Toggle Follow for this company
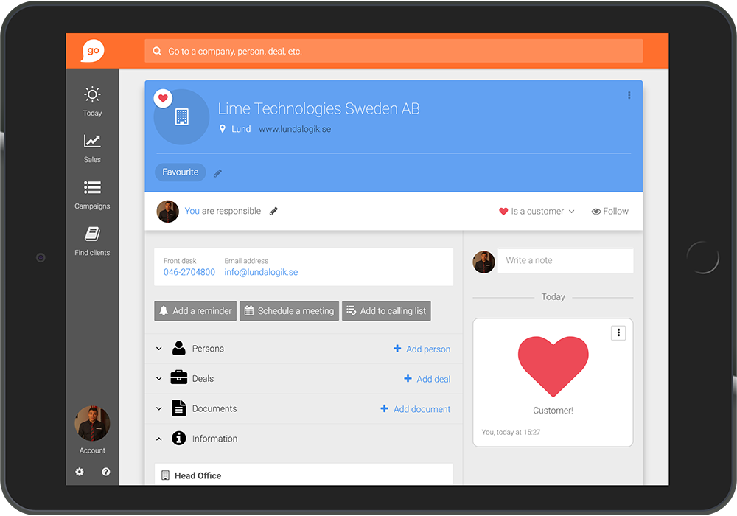Image resolution: width=737 pixels, height=516 pixels. coord(609,212)
